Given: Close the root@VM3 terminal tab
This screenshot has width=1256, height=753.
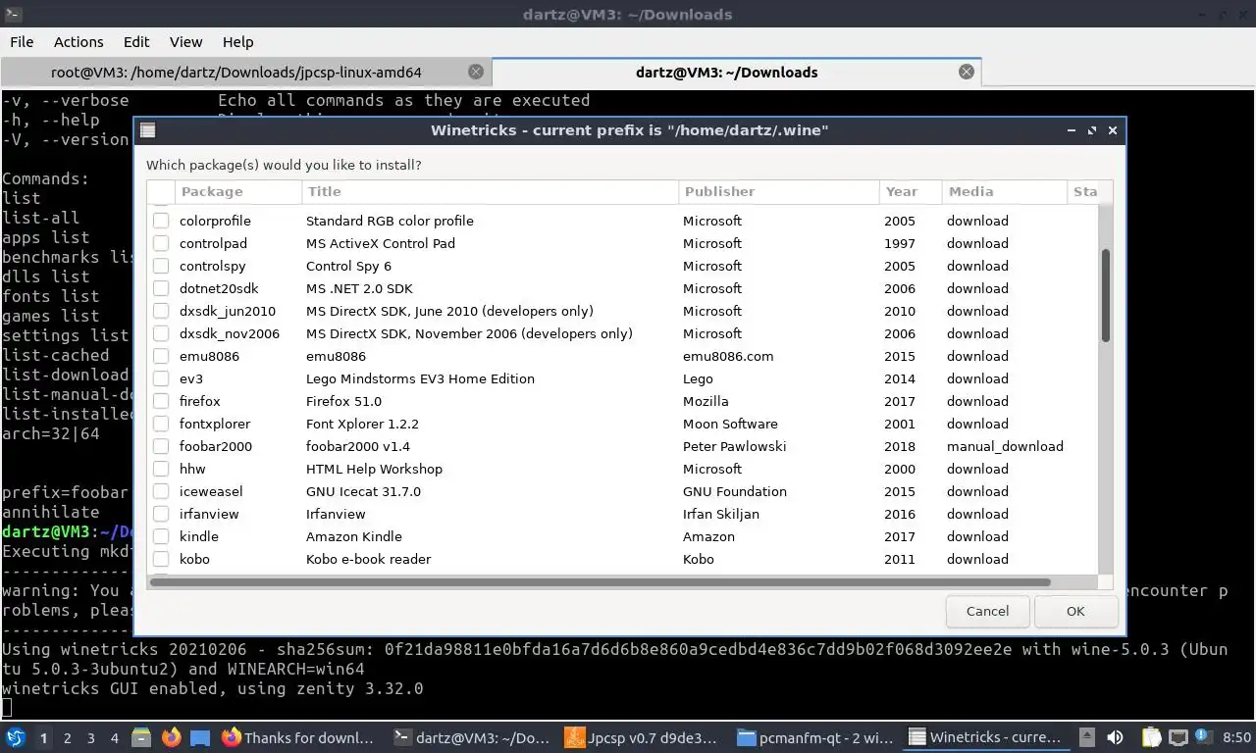Looking at the screenshot, I should (x=476, y=72).
